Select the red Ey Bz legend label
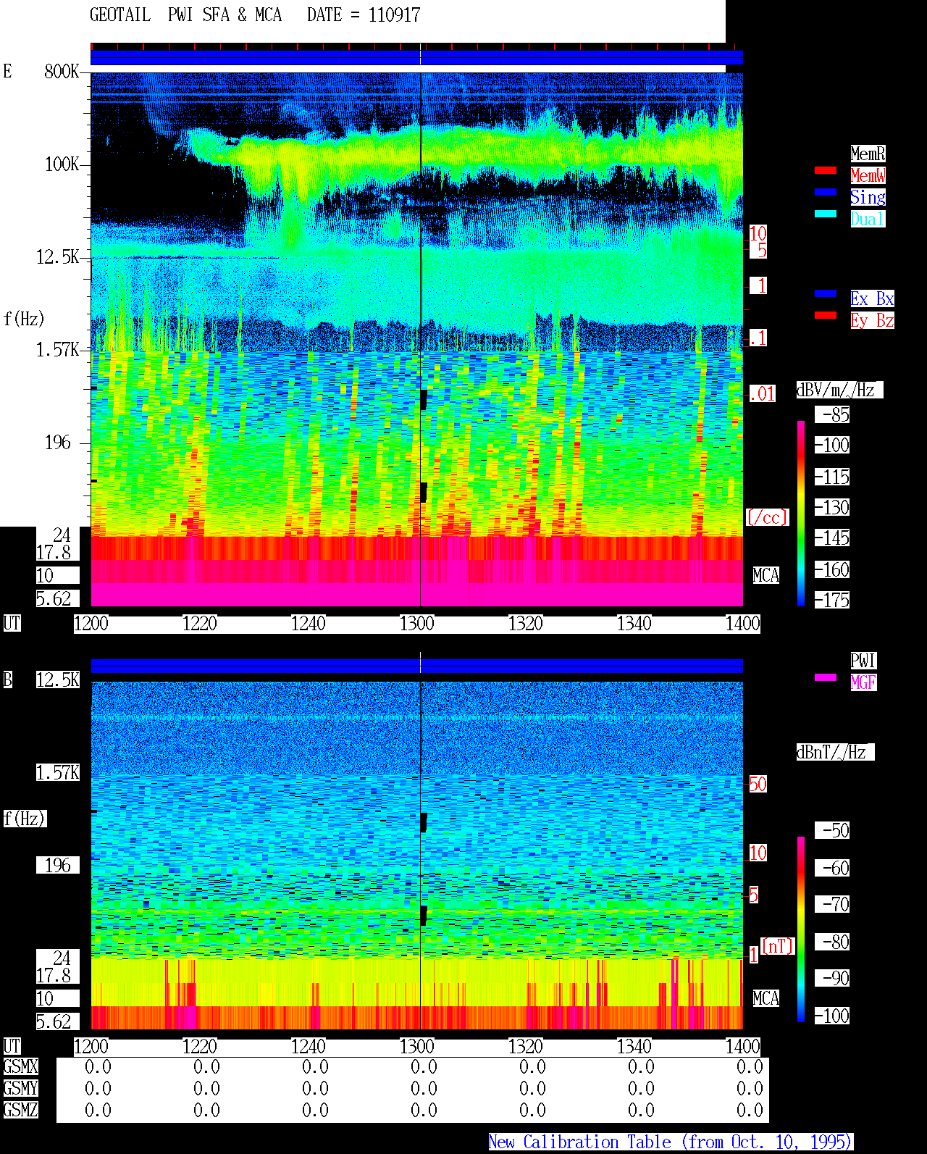927x1154 pixels. coord(872,320)
